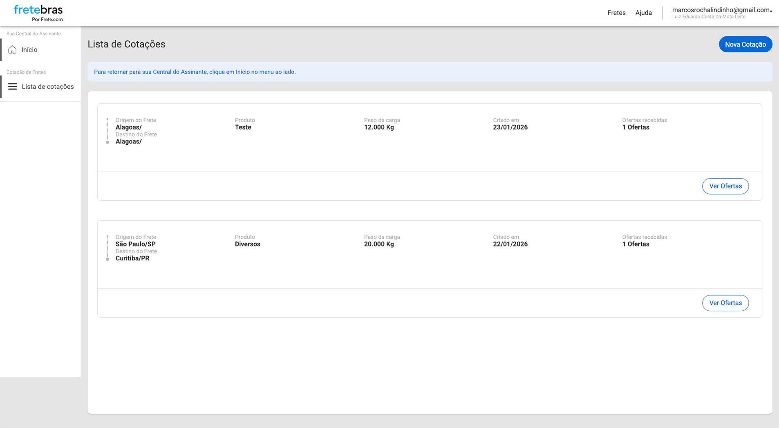
Task: Click the 12.000 Kg cargo weight
Action: [378, 128]
